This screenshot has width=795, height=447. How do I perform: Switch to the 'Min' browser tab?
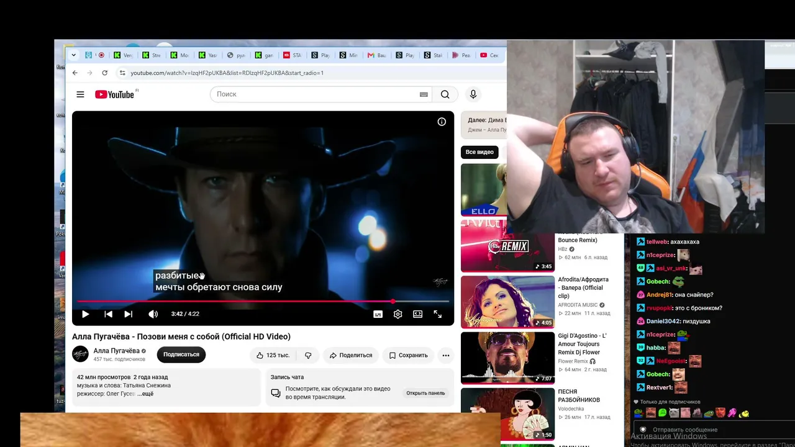pos(349,55)
